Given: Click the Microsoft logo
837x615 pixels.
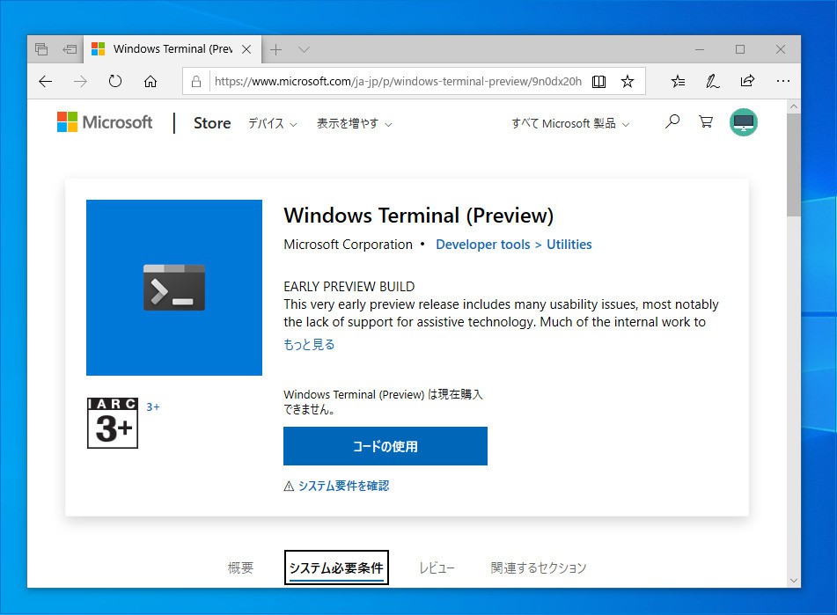Looking at the screenshot, I should [x=105, y=122].
